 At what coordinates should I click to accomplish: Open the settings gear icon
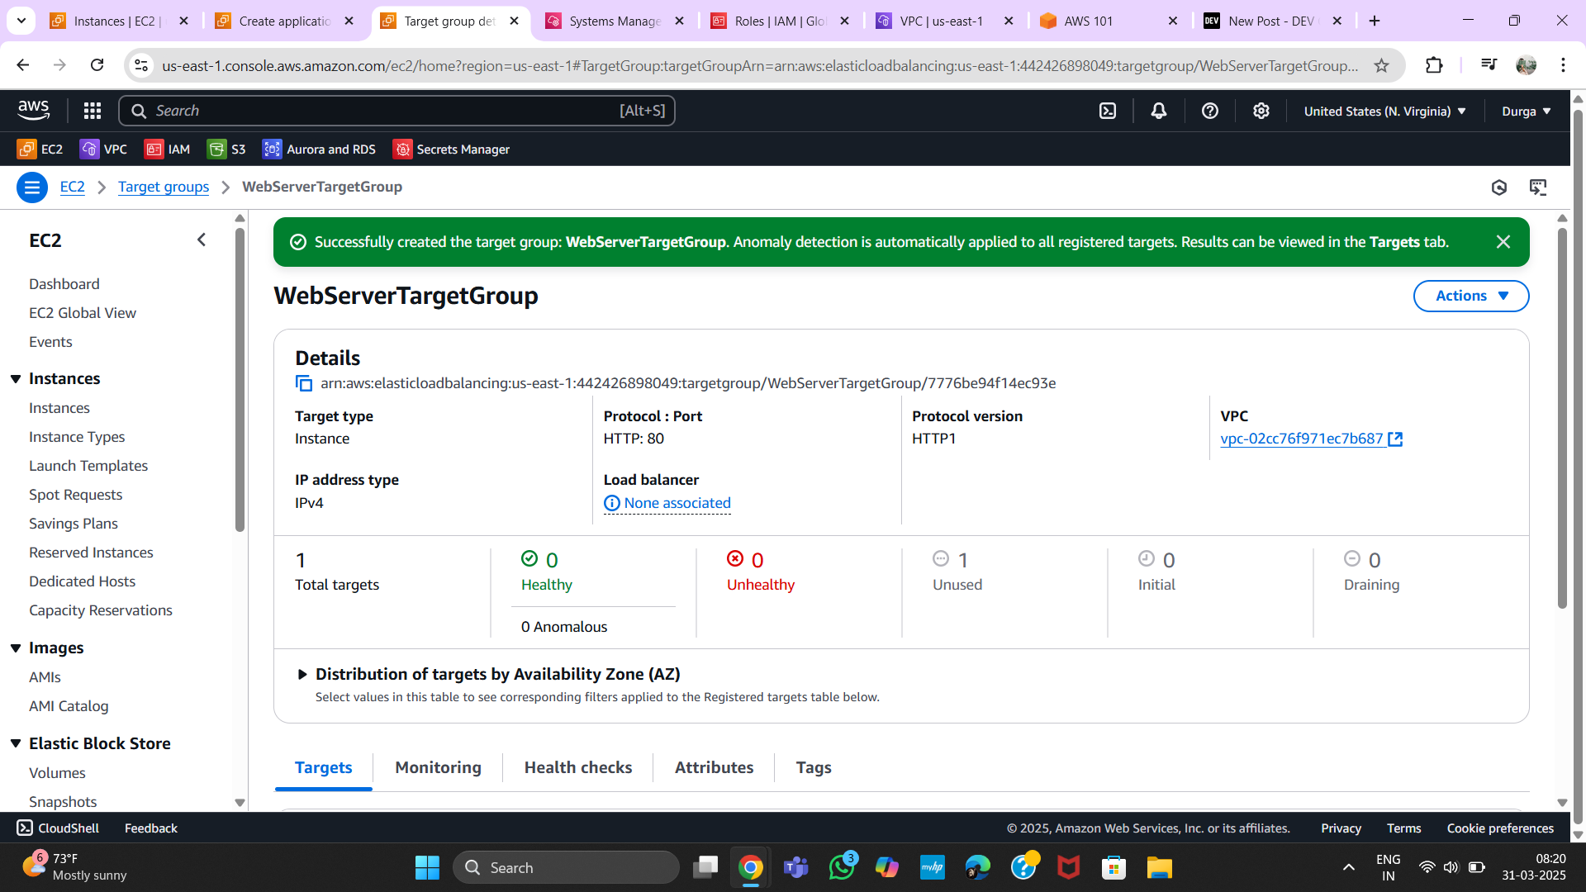pyautogui.click(x=1261, y=111)
